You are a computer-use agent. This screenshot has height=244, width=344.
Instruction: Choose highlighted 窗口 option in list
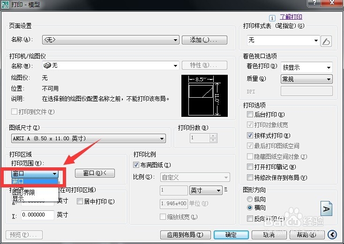click(35, 181)
